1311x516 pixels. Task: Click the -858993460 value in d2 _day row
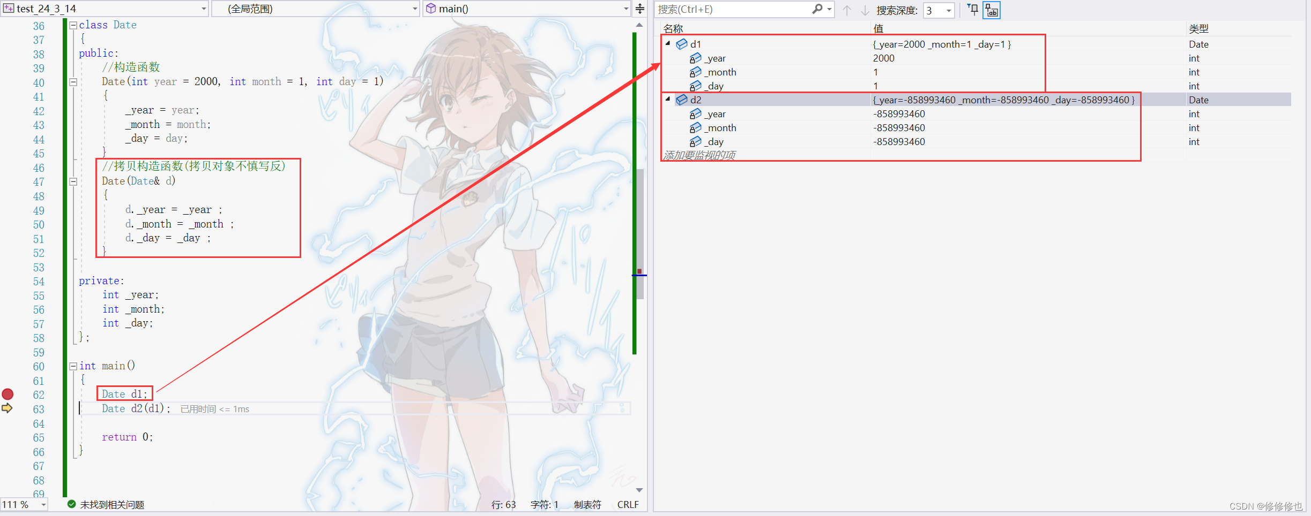(899, 142)
